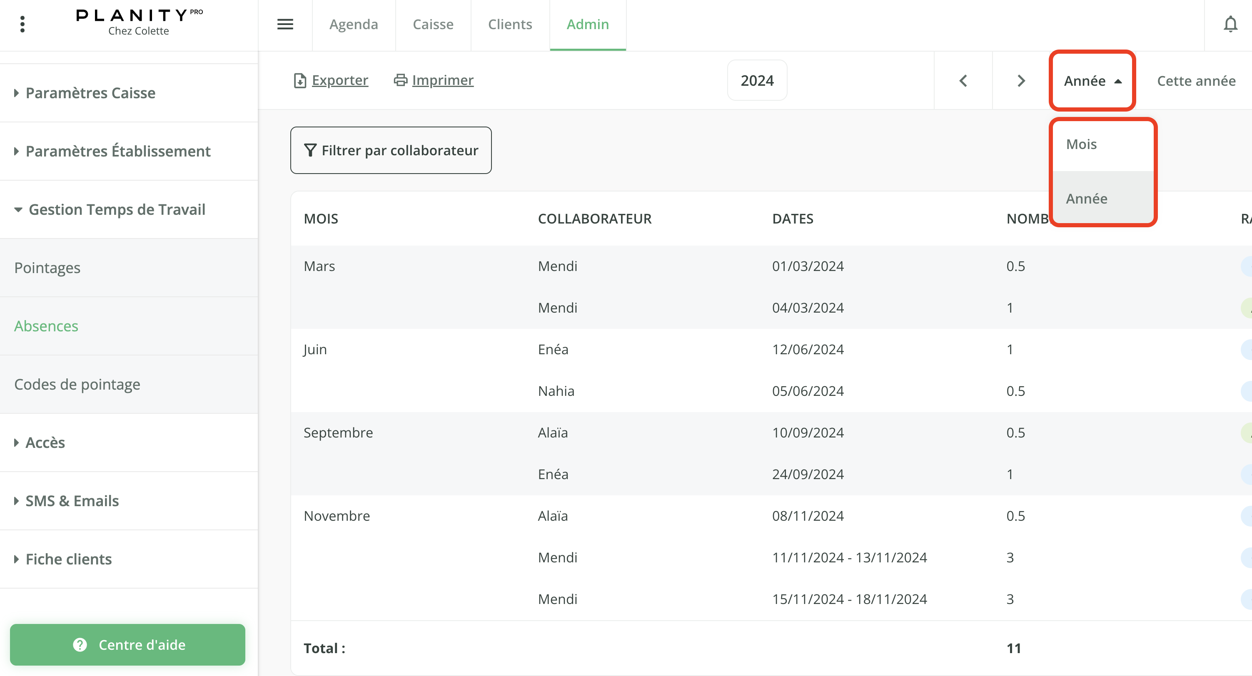Open the Codes de pointage page
Viewport: 1252px width, 676px height.
[77, 384]
